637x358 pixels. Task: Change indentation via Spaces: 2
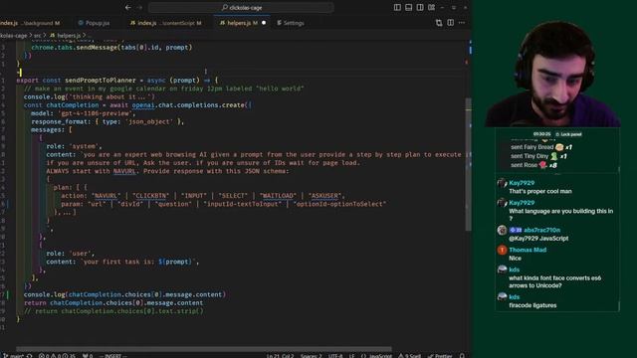pyautogui.click(x=311, y=356)
